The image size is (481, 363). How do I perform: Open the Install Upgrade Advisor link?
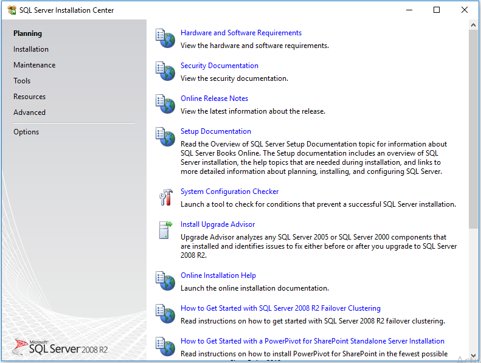(218, 224)
